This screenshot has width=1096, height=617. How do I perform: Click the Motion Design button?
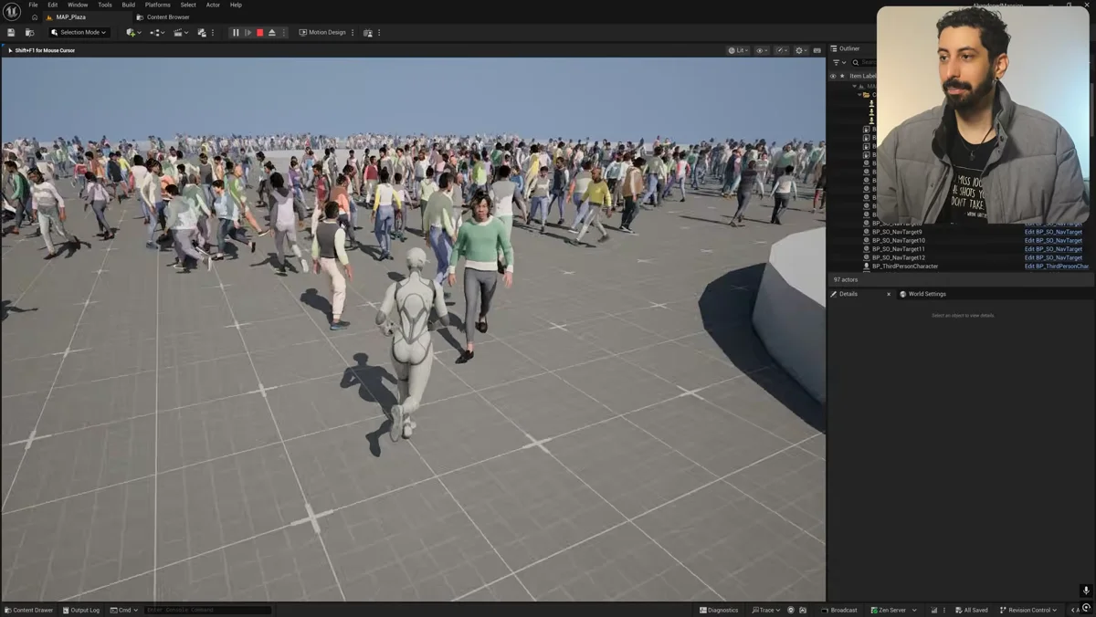pyautogui.click(x=322, y=33)
